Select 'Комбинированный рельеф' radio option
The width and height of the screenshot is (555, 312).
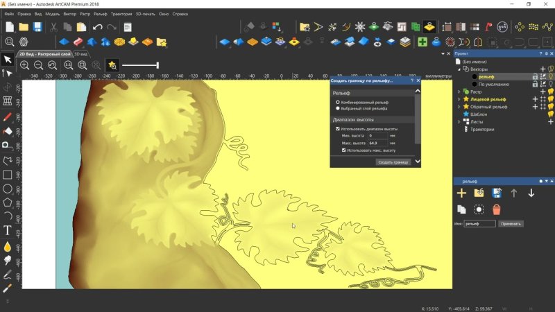click(338, 102)
